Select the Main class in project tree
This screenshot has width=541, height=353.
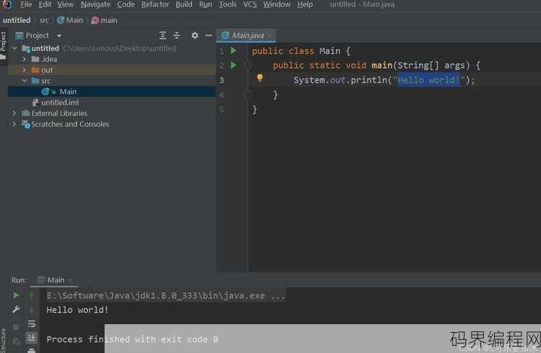pyautogui.click(x=112, y=91)
